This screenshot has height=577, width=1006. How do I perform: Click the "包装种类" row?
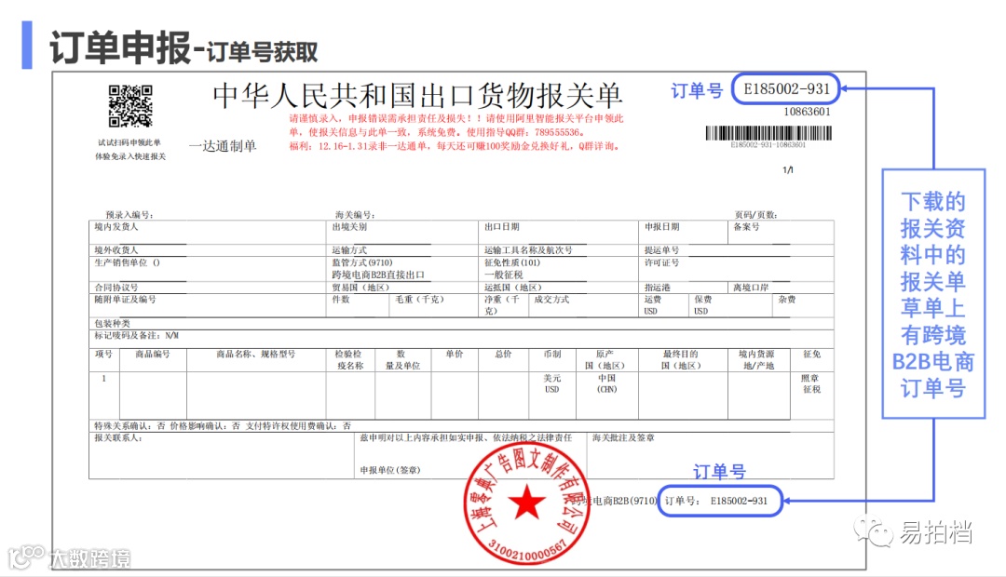[x=461, y=324]
